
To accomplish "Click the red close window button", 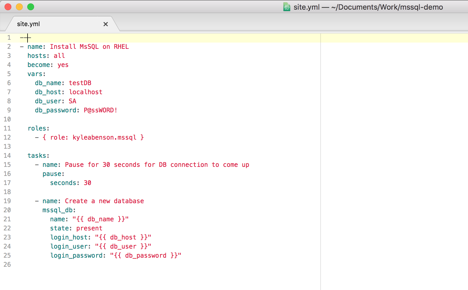I will click(x=8, y=7).
